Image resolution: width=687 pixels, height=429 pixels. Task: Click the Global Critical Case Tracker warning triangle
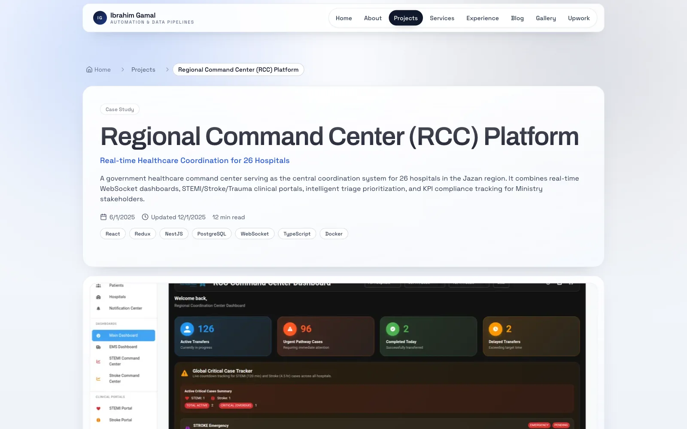(184, 373)
